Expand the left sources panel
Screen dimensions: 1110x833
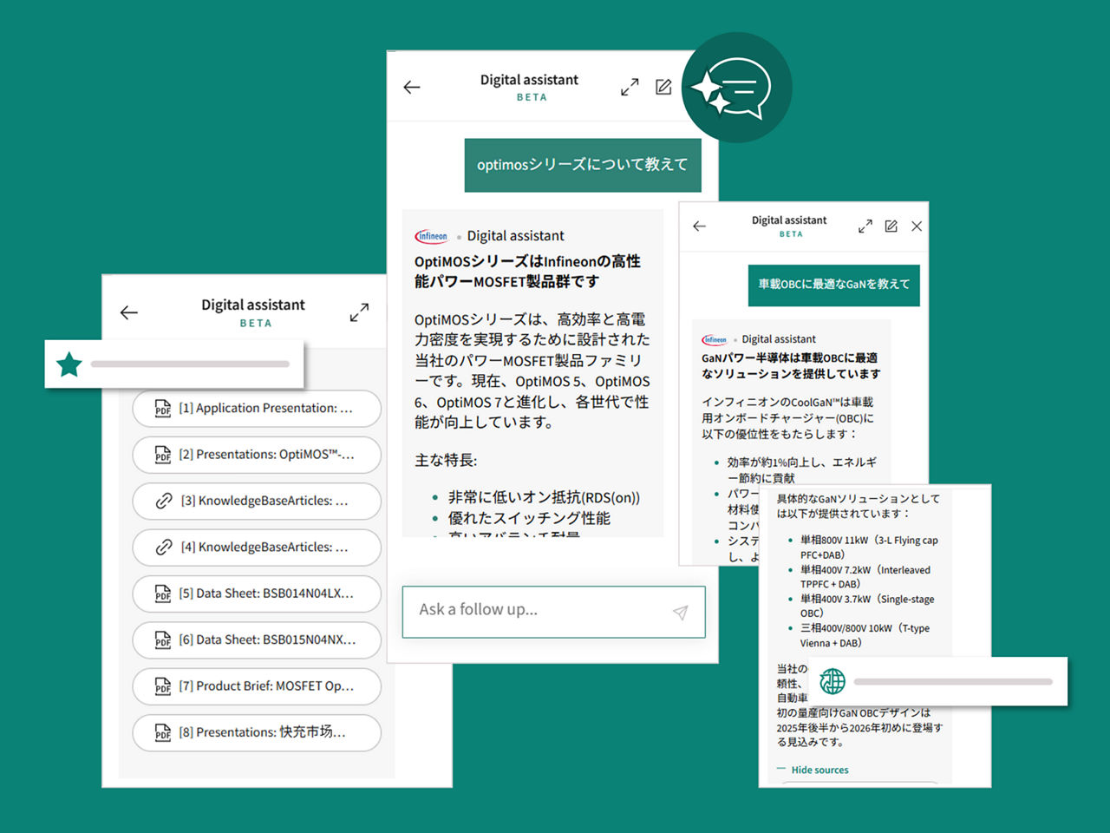[x=359, y=312]
